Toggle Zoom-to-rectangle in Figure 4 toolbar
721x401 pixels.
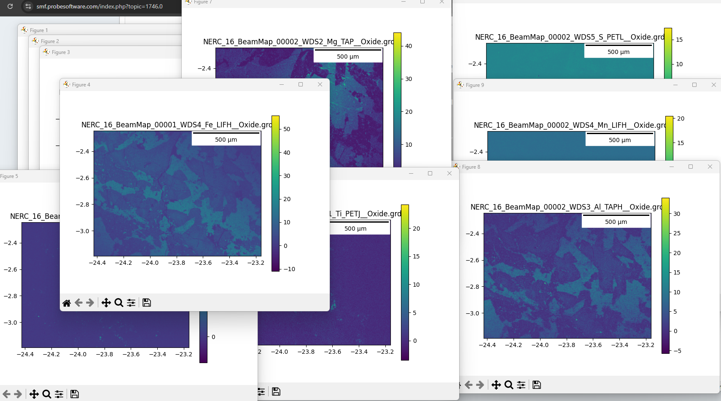(119, 303)
